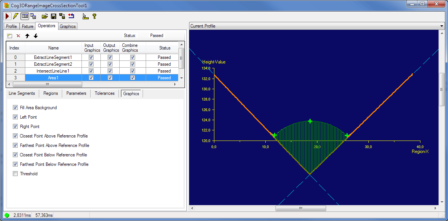Viewport: 448px width, 221px height.
Task: Delete selected operator using red X icon
Action: [18, 36]
